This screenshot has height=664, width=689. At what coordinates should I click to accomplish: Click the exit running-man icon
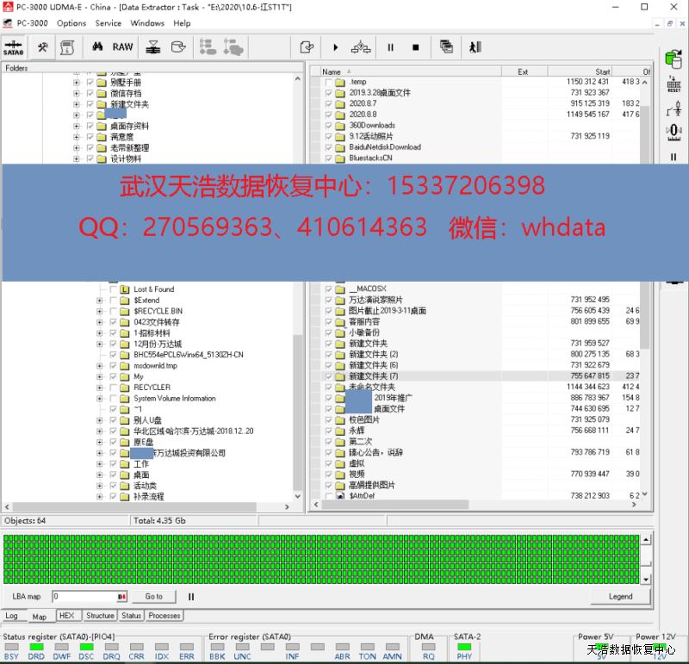click(475, 47)
